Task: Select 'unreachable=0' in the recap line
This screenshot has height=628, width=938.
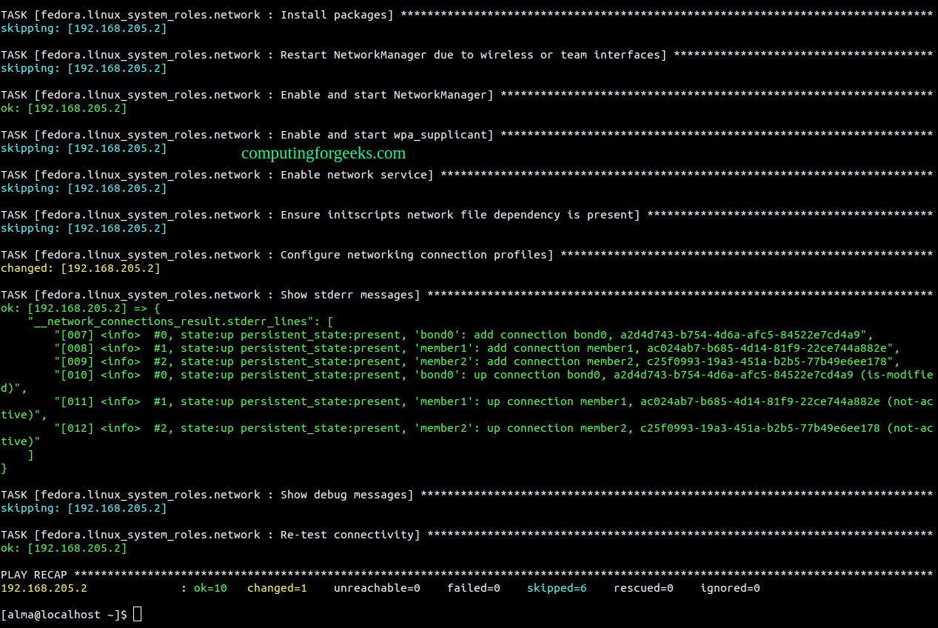Action: point(377,588)
